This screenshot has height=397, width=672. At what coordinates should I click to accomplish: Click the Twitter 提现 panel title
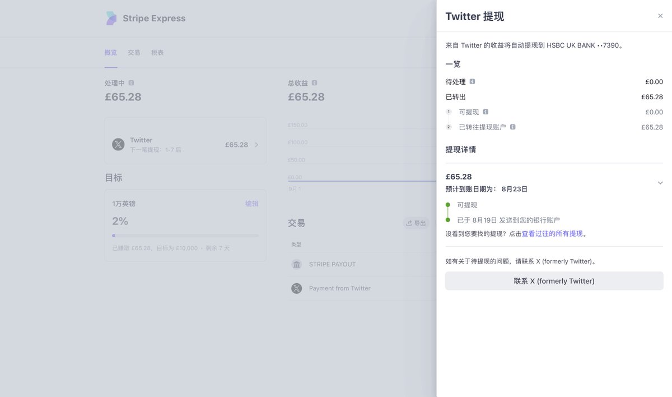tap(475, 16)
